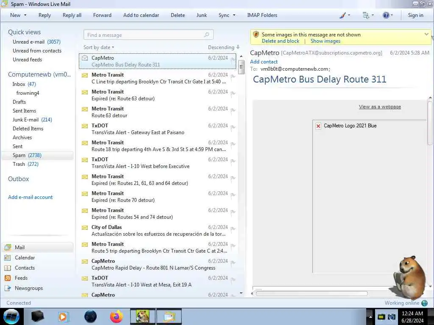Flag the Expired Route 63 detour message
This screenshot has height=325, width=434.
coord(233,94)
